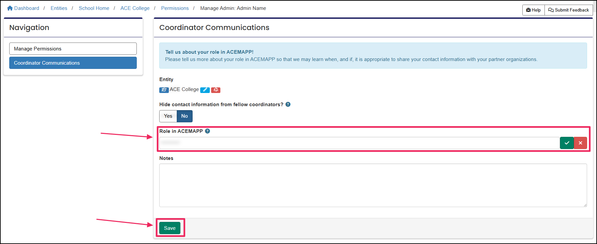Select No to show contact information
Viewport: 597px width, 244px height.
coord(184,116)
